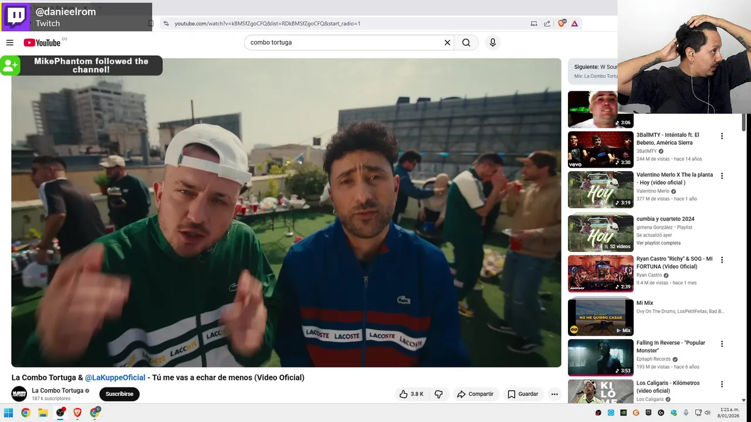The width and height of the screenshot is (751, 422).
Task: Play Valentino Merlo Hoy thumbnail
Action: point(600,189)
